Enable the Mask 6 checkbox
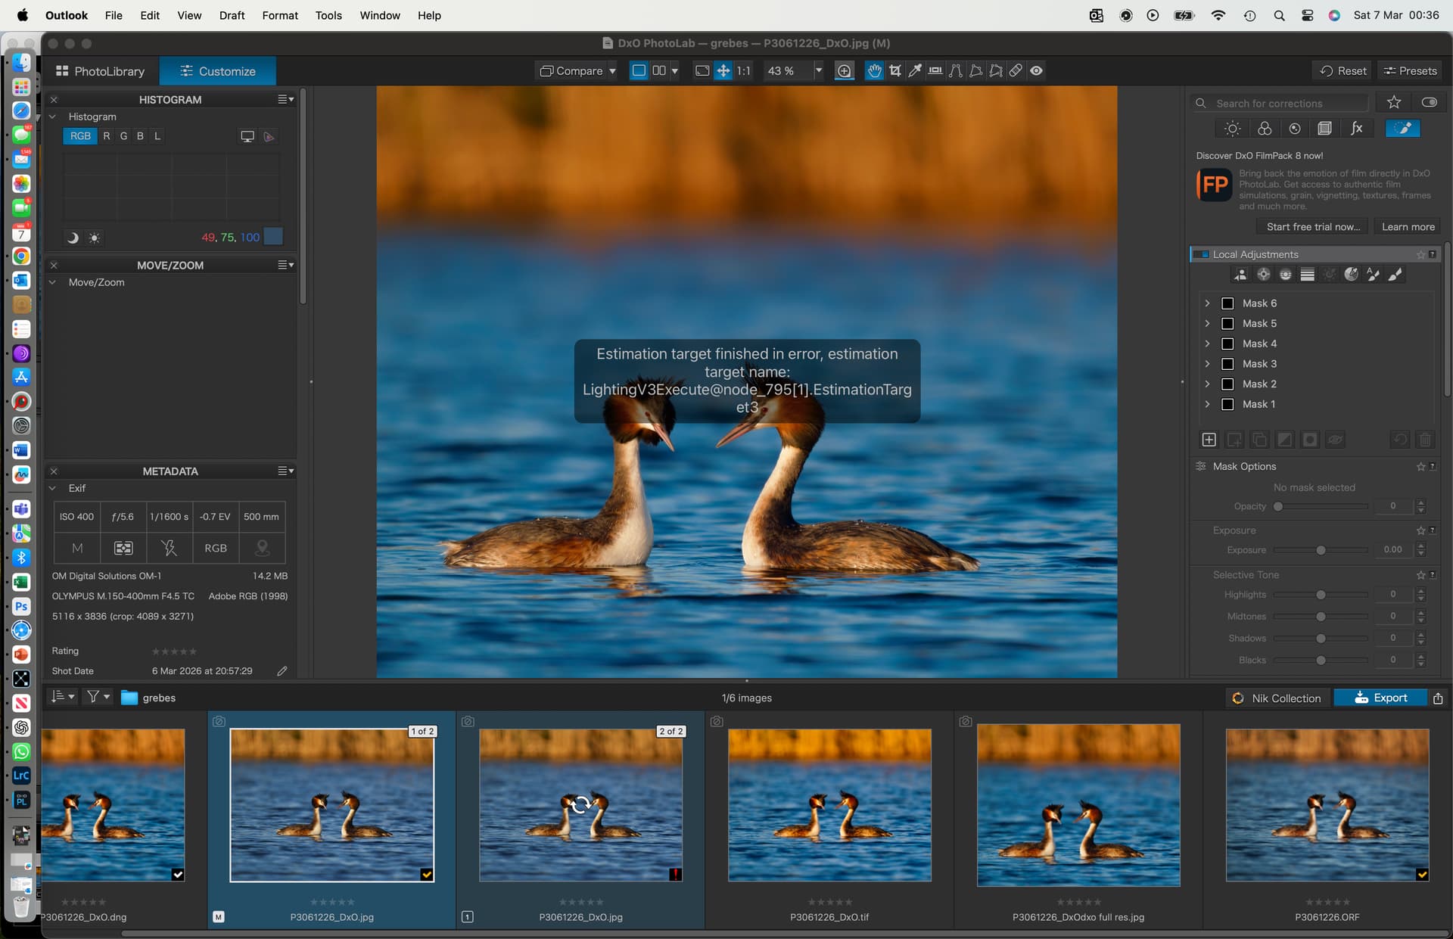 pyautogui.click(x=1227, y=303)
